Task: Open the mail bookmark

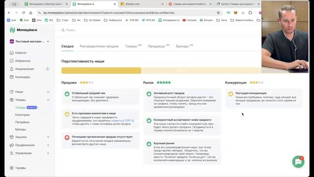Action: (x=12, y=20)
